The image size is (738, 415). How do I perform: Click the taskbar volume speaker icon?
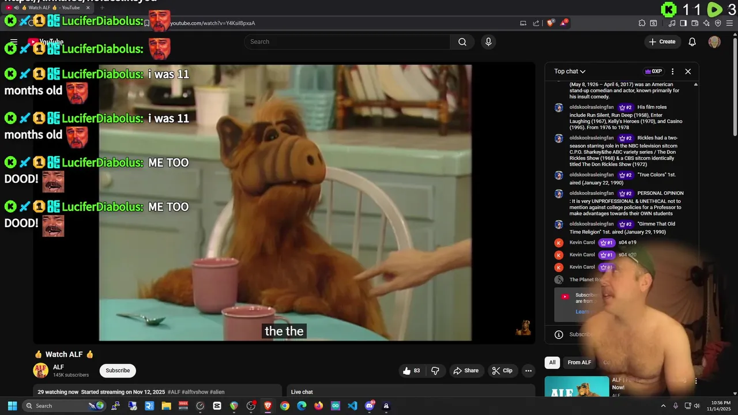[697, 406]
